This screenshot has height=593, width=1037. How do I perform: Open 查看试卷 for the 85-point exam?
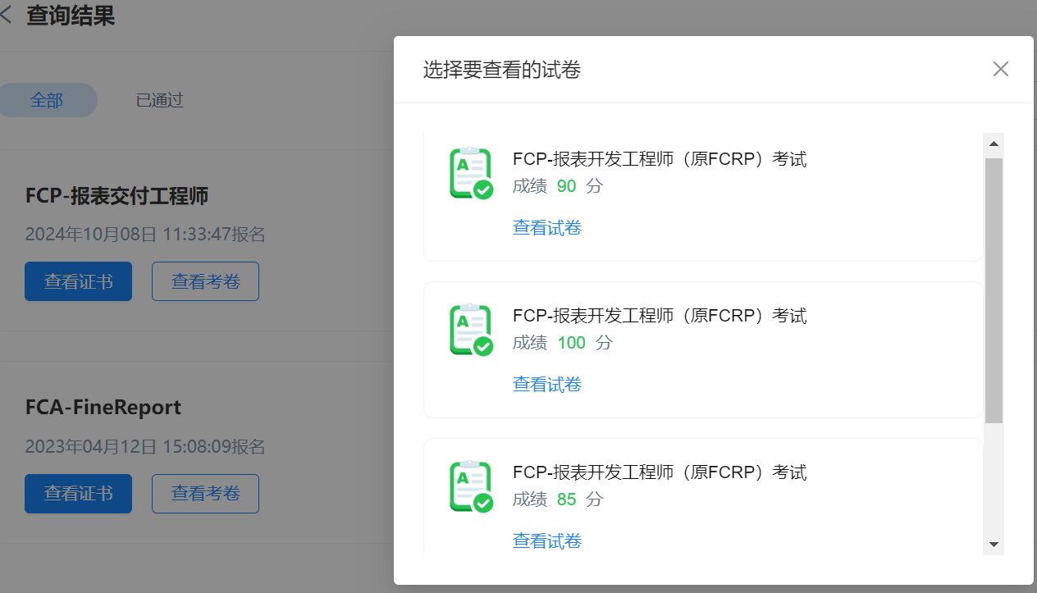coord(546,541)
